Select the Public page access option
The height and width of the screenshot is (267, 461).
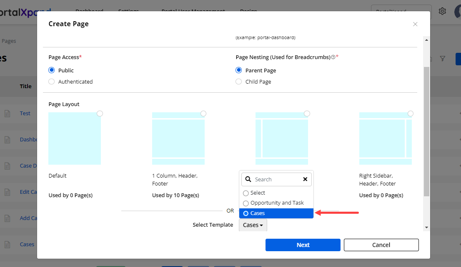pos(52,70)
